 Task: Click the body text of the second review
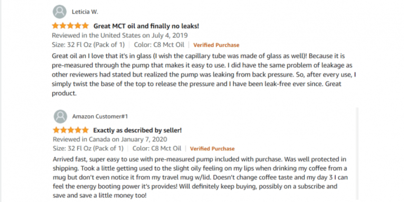pyautogui.click(x=200, y=177)
